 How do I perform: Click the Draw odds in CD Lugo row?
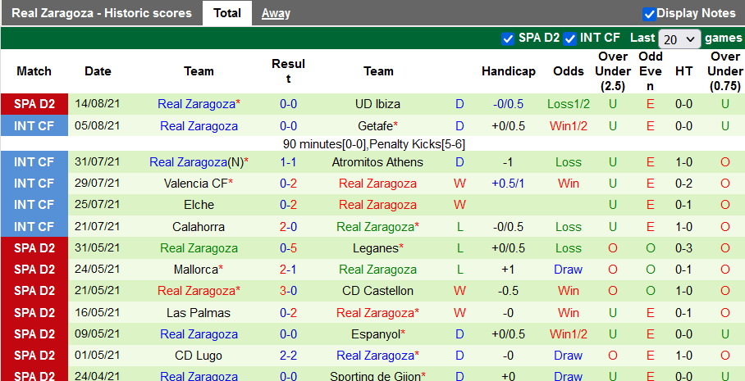(569, 356)
